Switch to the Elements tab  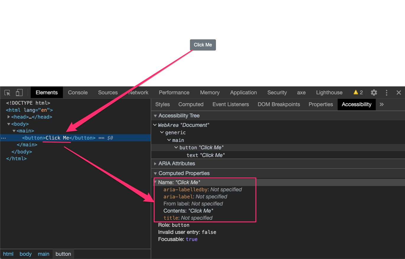click(47, 93)
